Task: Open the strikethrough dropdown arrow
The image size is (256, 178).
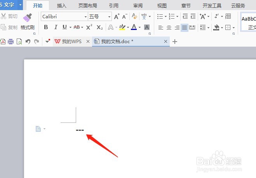Action: pos(82,27)
